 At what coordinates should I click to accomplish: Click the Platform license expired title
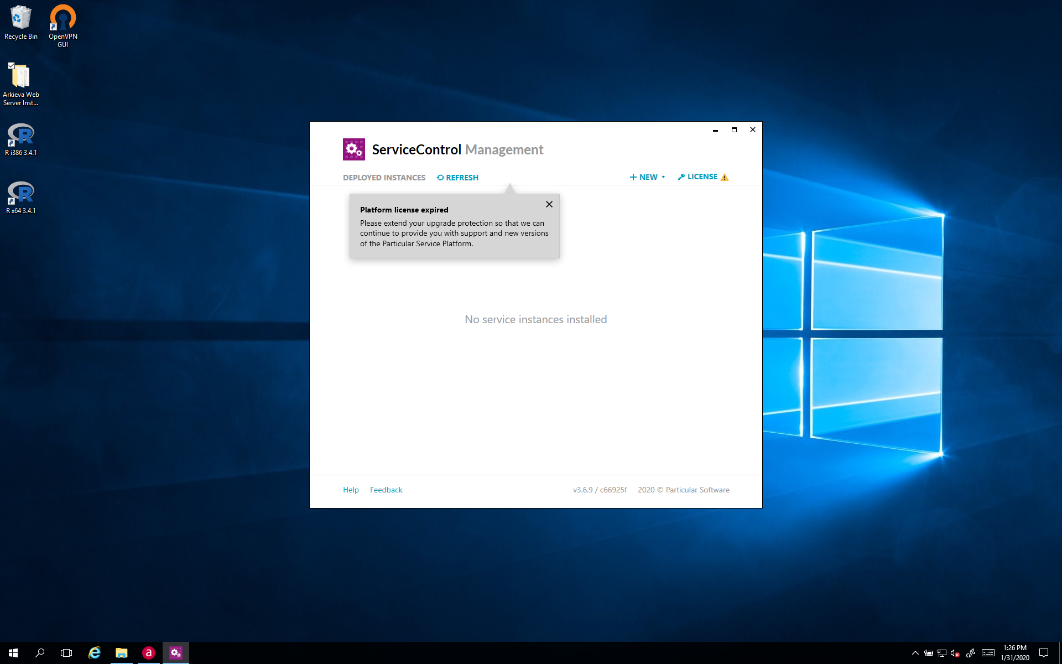[404, 210]
